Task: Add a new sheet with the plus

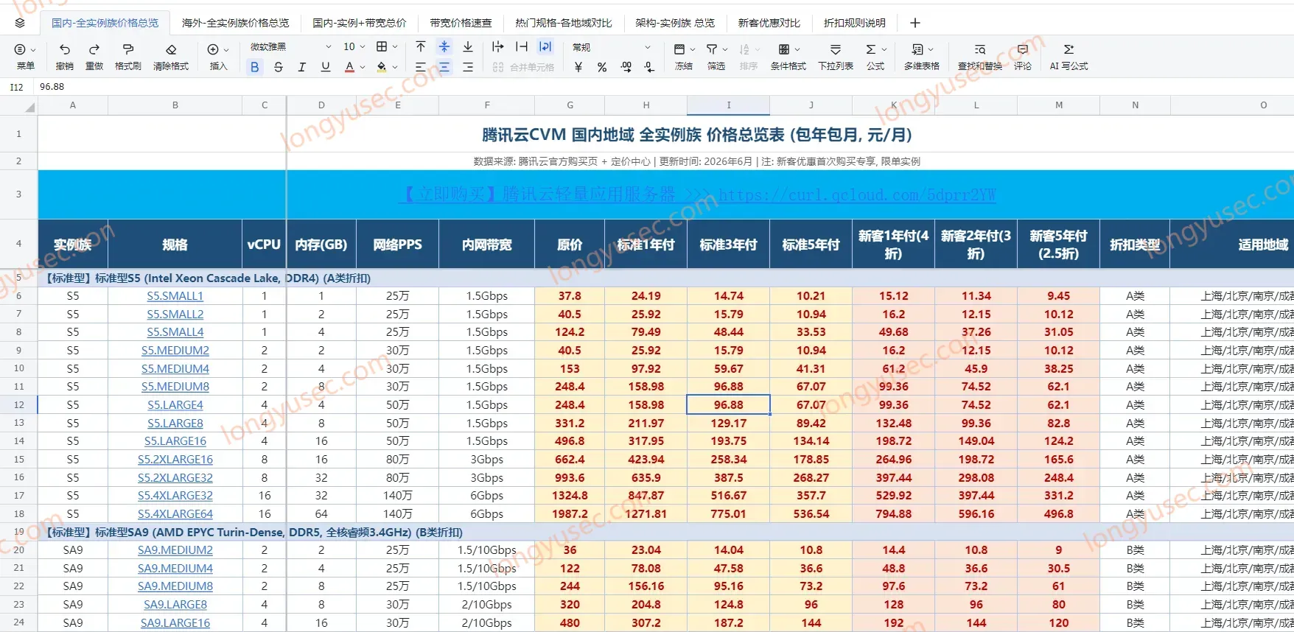Action: 915,23
